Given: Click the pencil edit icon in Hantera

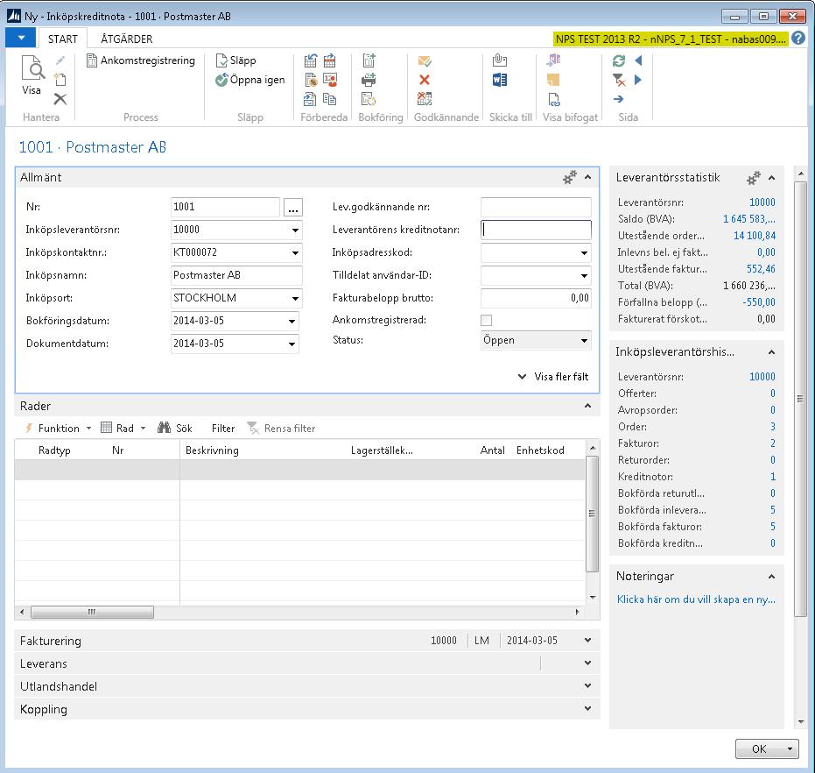Looking at the screenshot, I should [60, 60].
